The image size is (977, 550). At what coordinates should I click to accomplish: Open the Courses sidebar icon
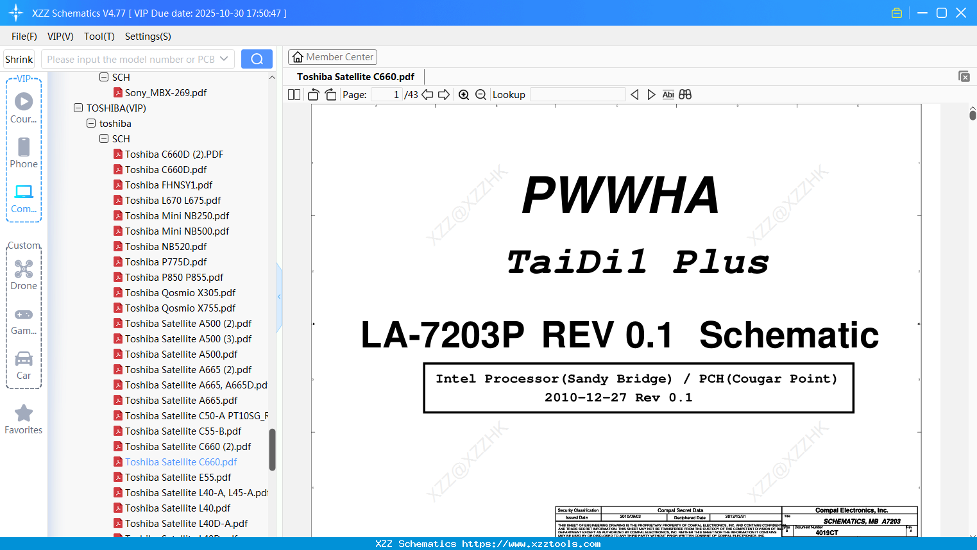coord(24,101)
